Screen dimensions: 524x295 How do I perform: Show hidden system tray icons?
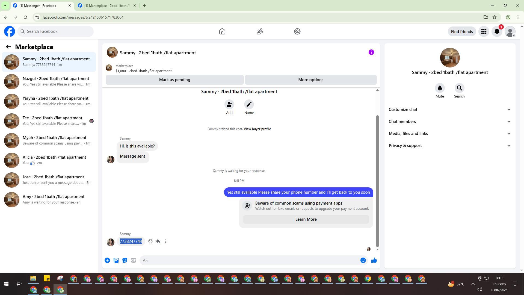(x=473, y=284)
